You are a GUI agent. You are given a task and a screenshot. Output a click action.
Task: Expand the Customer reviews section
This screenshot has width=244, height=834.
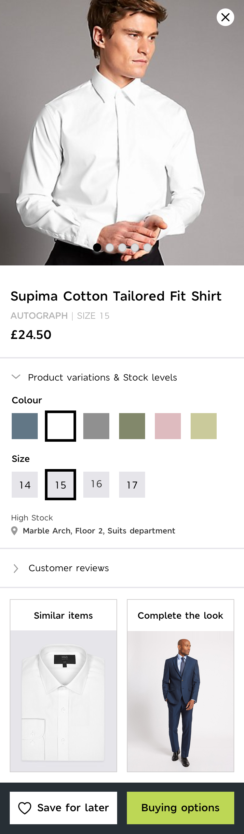tap(122, 568)
